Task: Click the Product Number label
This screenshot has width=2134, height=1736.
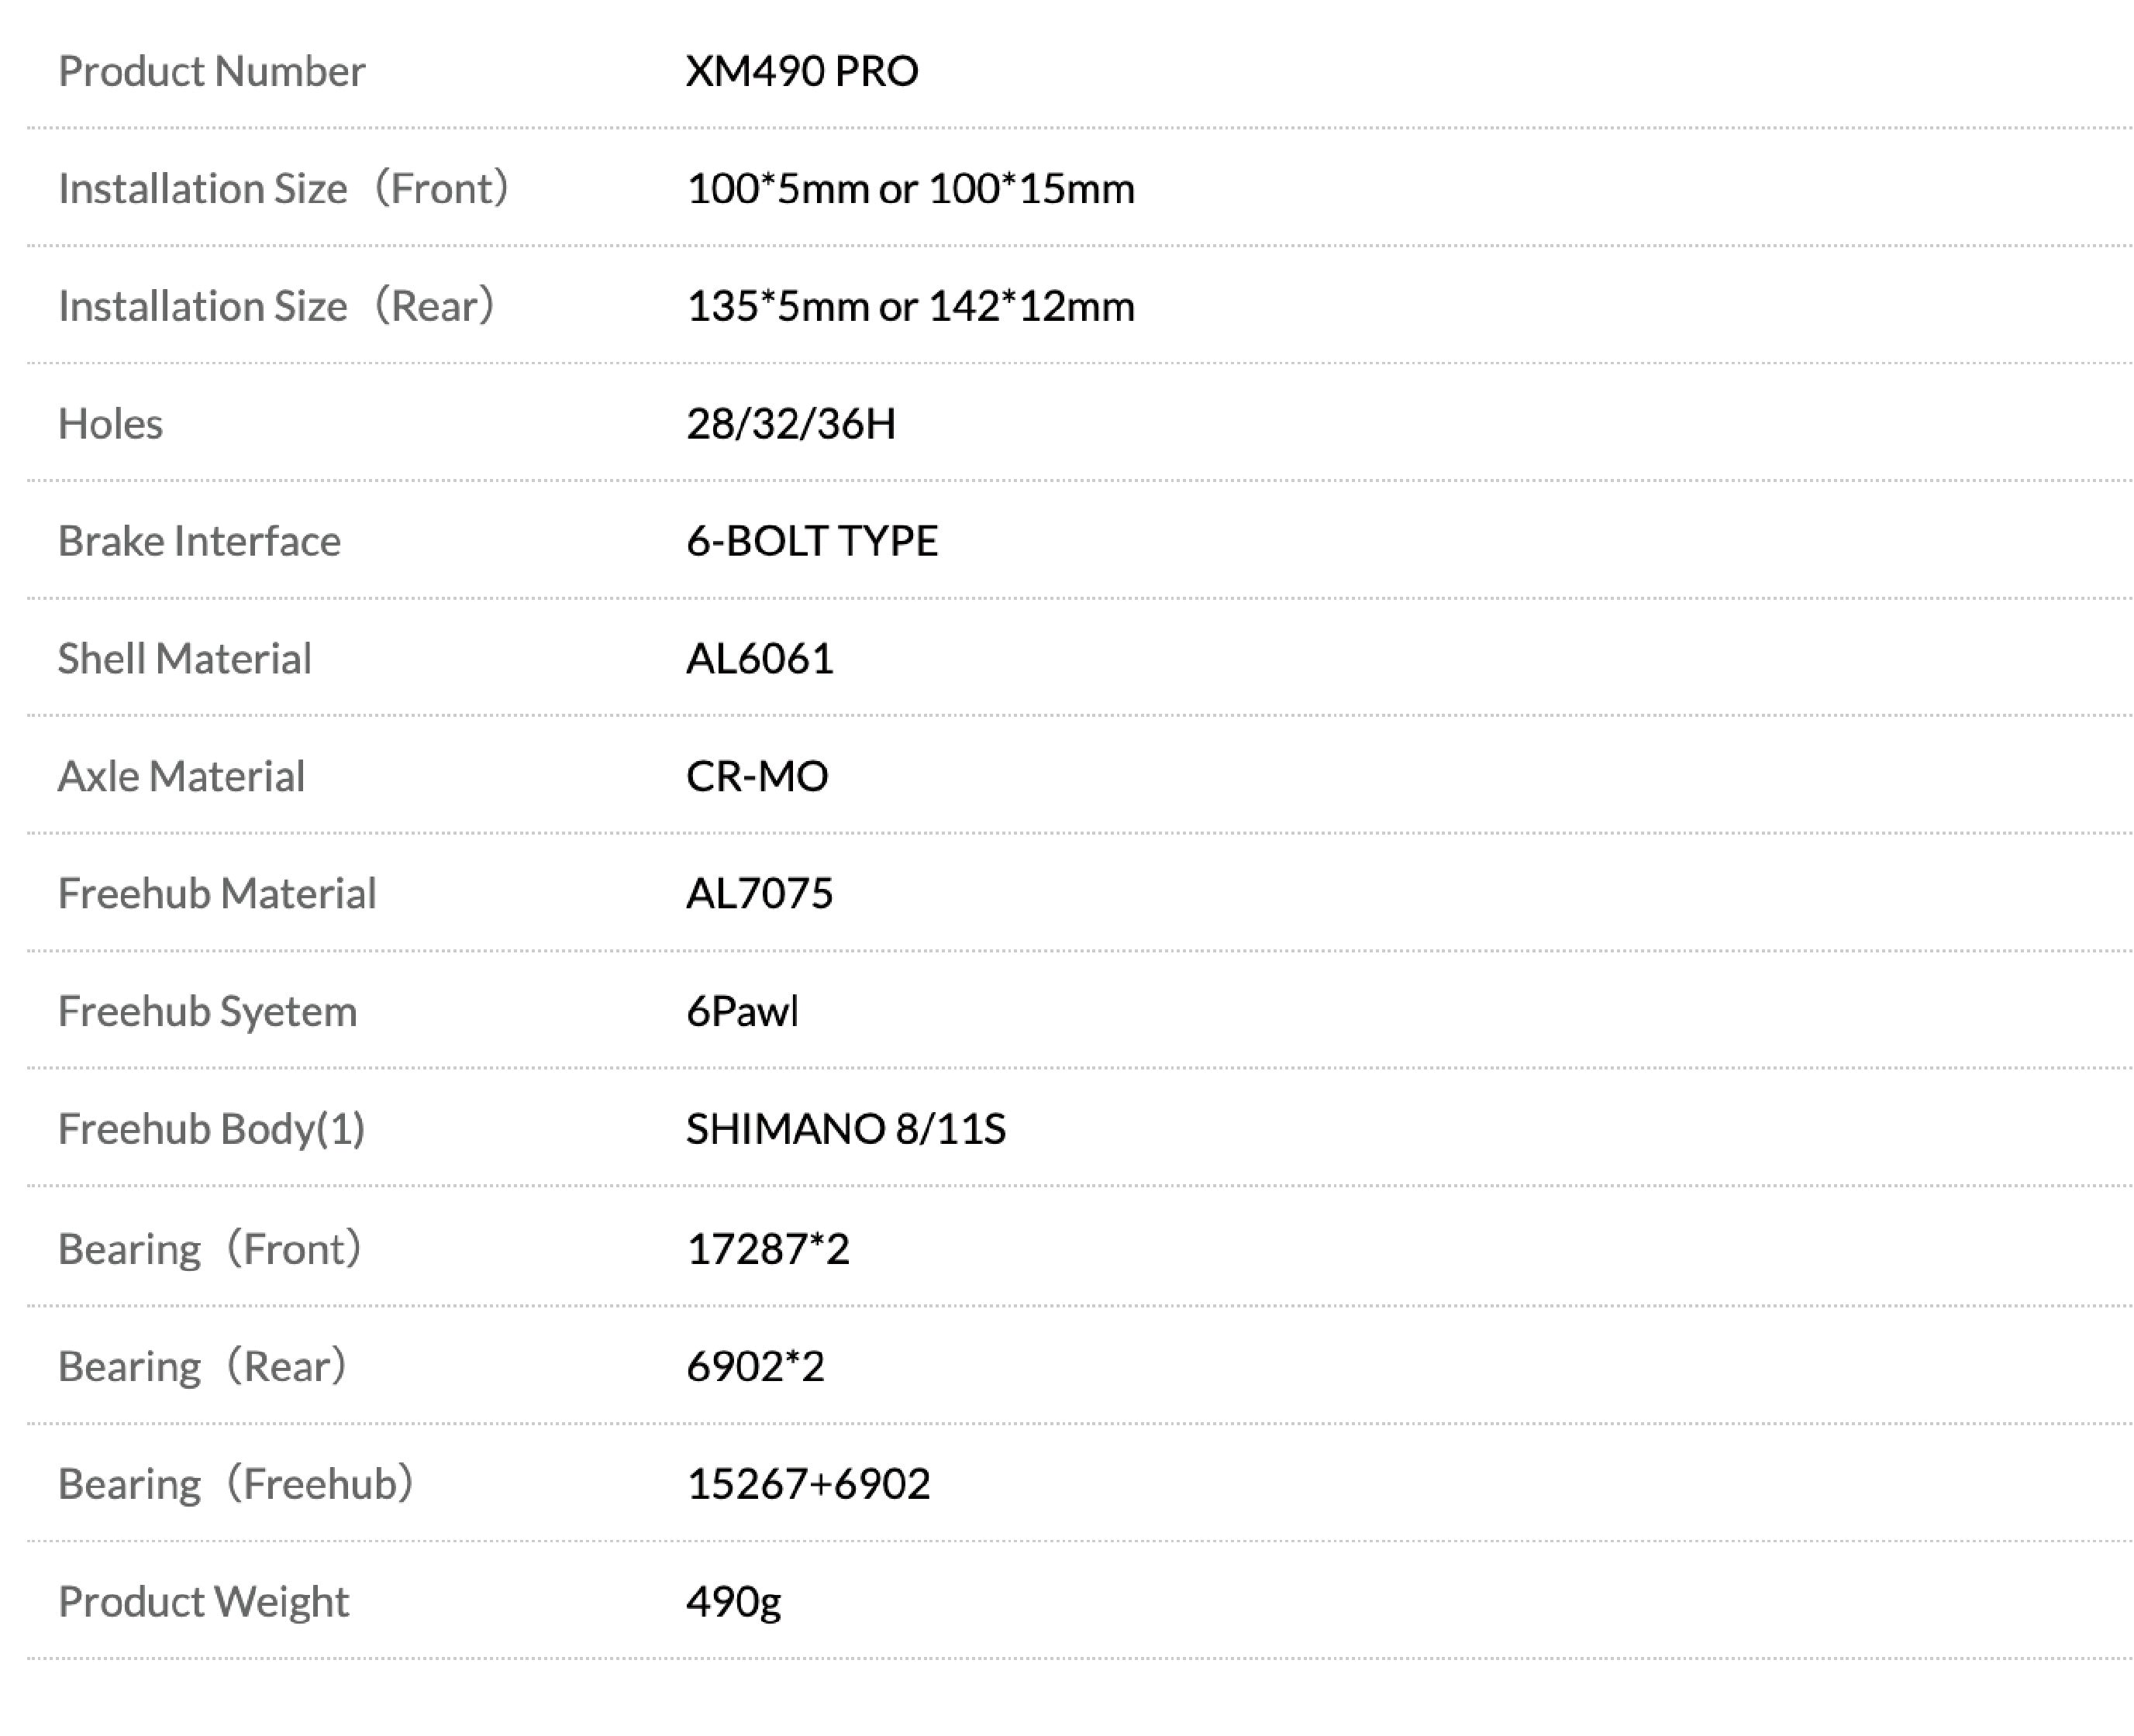Action: [211, 71]
